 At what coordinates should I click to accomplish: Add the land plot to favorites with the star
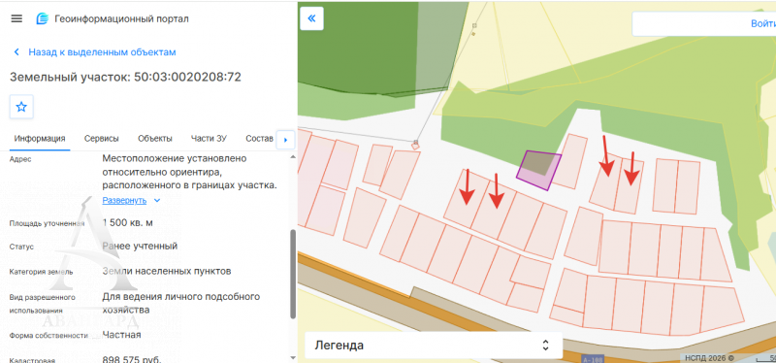coord(21,107)
